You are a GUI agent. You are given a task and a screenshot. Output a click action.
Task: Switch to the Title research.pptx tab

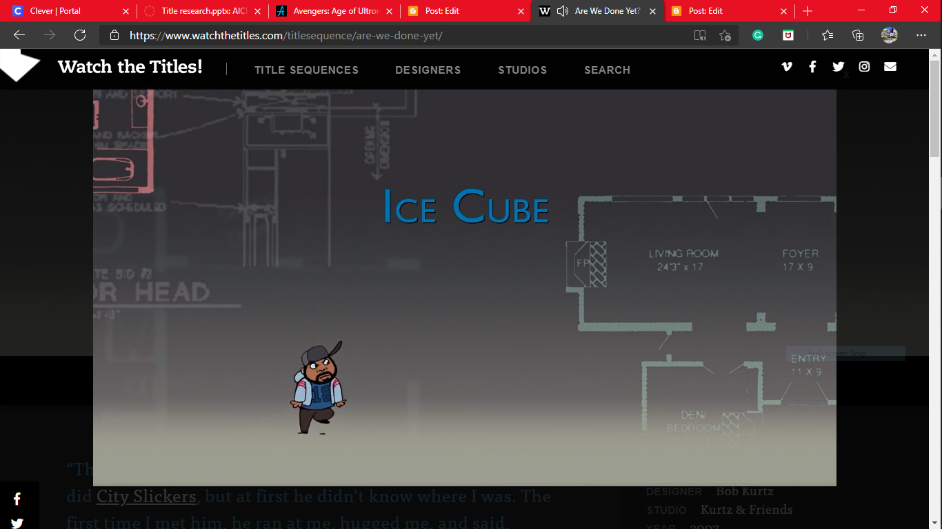[201, 11]
